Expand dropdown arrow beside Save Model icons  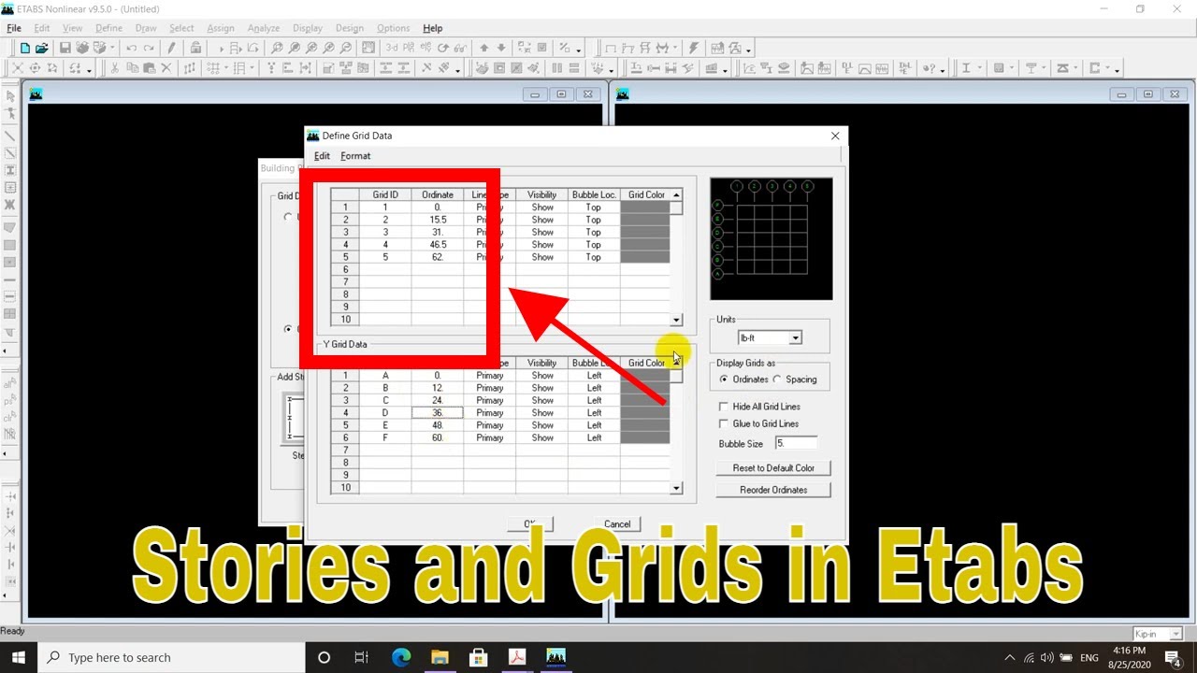click(x=112, y=48)
